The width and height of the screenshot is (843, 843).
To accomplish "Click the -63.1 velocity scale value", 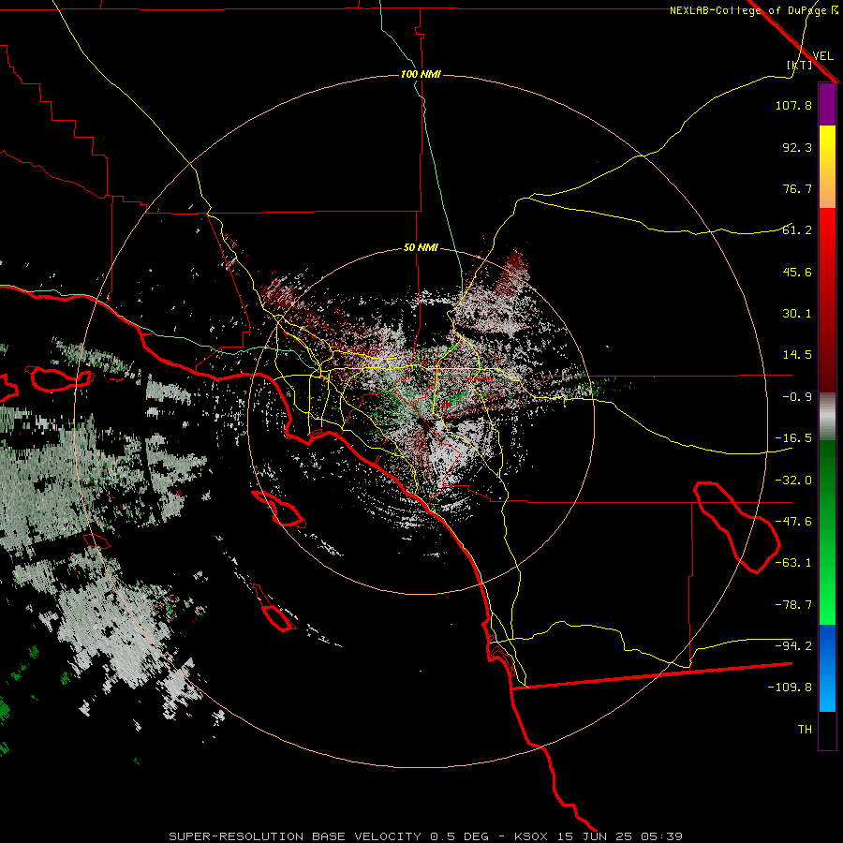I will tap(793, 563).
